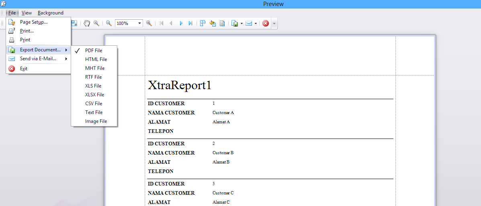Open the page background color picker
Image resolution: width=481 pixels, height=206 pixels.
[x=213, y=23]
